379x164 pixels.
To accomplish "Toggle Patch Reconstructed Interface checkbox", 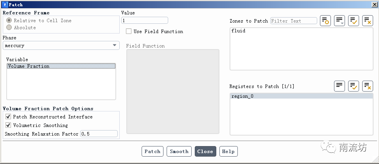I will (8, 117).
